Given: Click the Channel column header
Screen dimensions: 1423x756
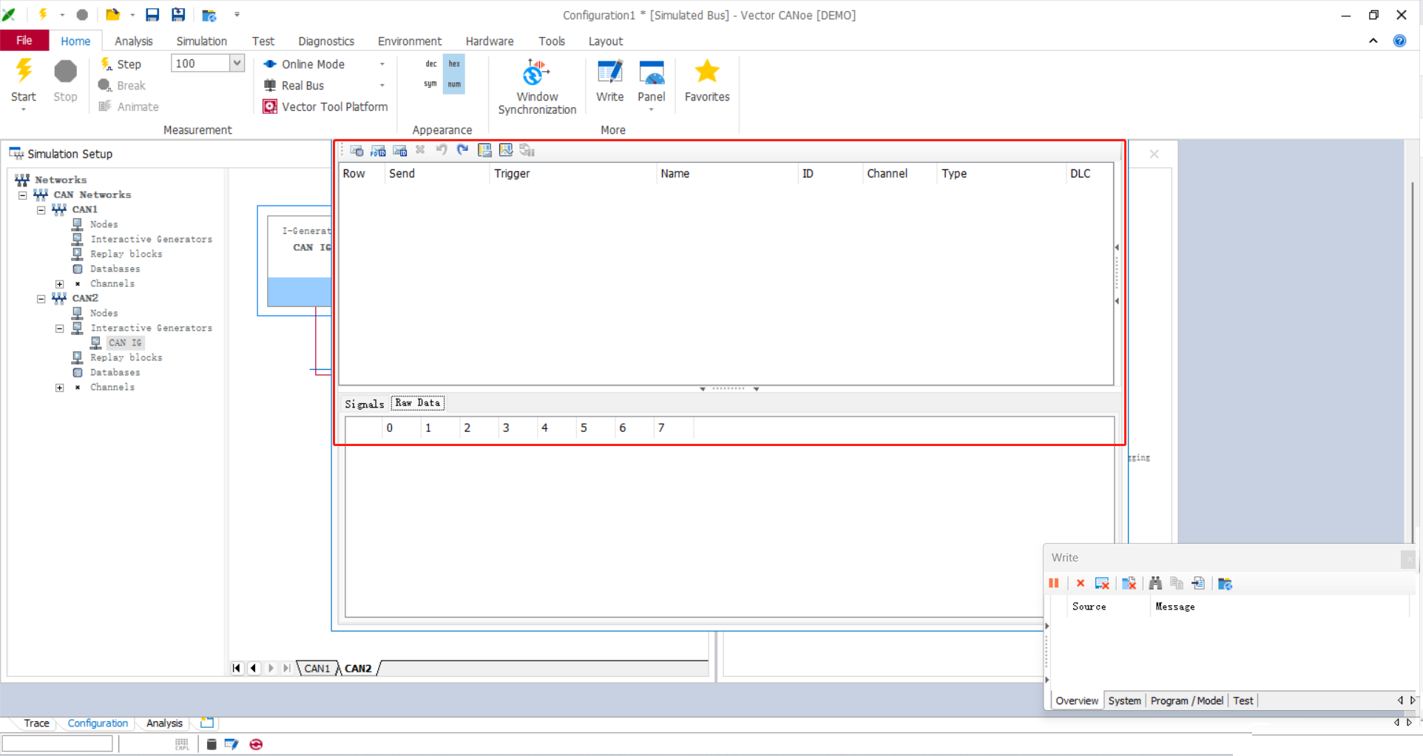Looking at the screenshot, I should (899, 174).
